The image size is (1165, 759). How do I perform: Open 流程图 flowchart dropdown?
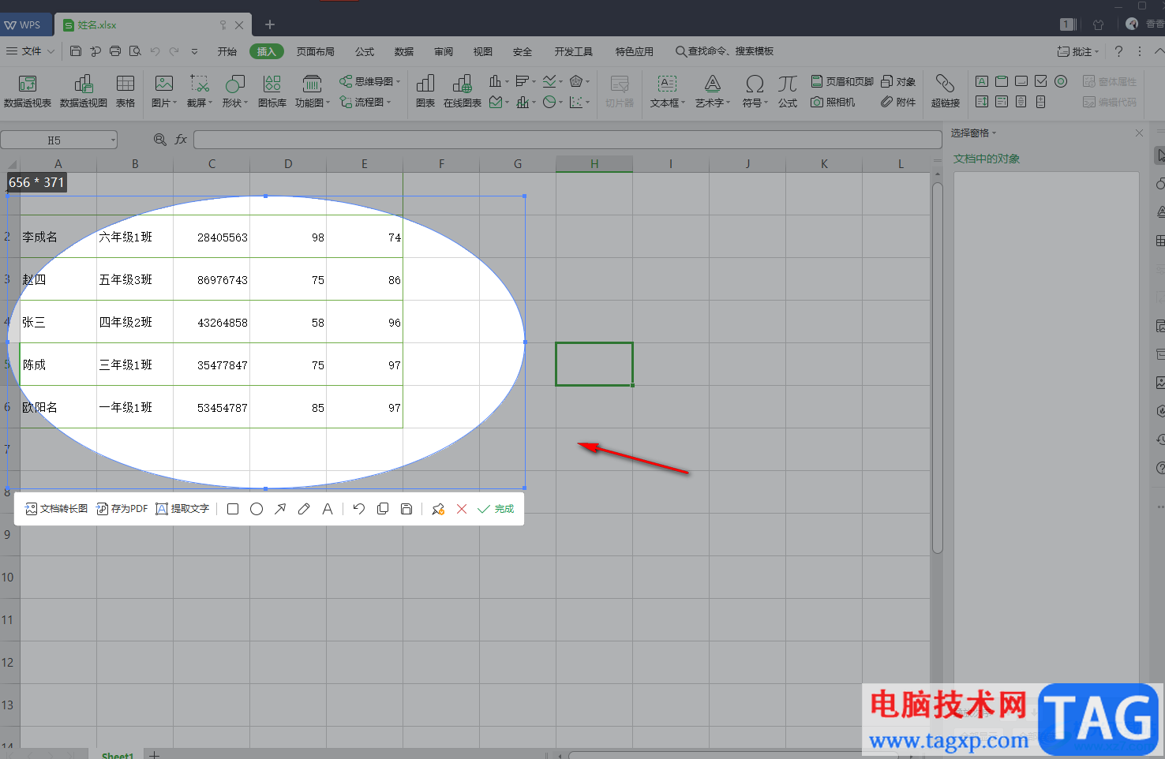[x=365, y=102]
